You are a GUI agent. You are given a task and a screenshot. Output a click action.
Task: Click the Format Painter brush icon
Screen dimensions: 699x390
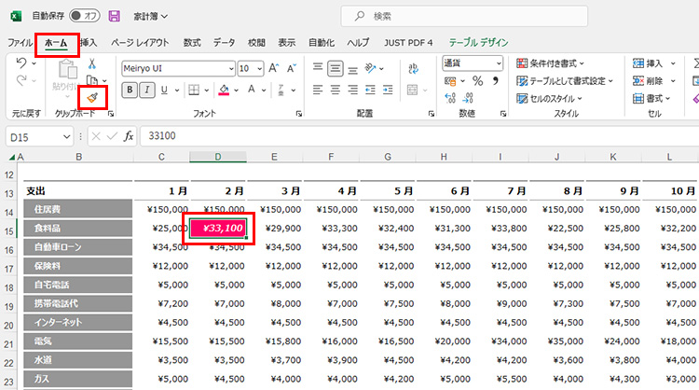[x=92, y=97]
